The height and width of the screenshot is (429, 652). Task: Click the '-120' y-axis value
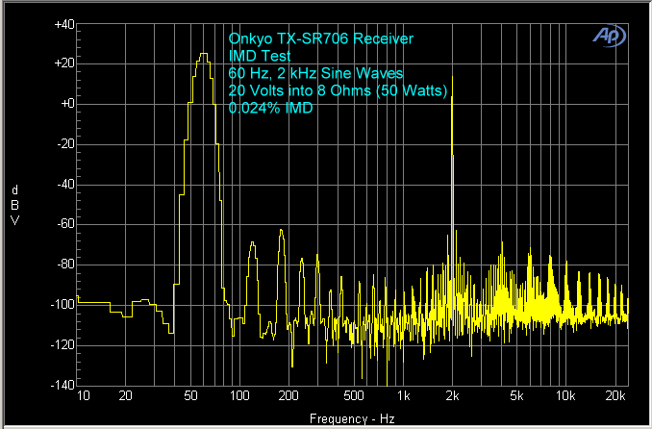pyautogui.click(x=63, y=344)
